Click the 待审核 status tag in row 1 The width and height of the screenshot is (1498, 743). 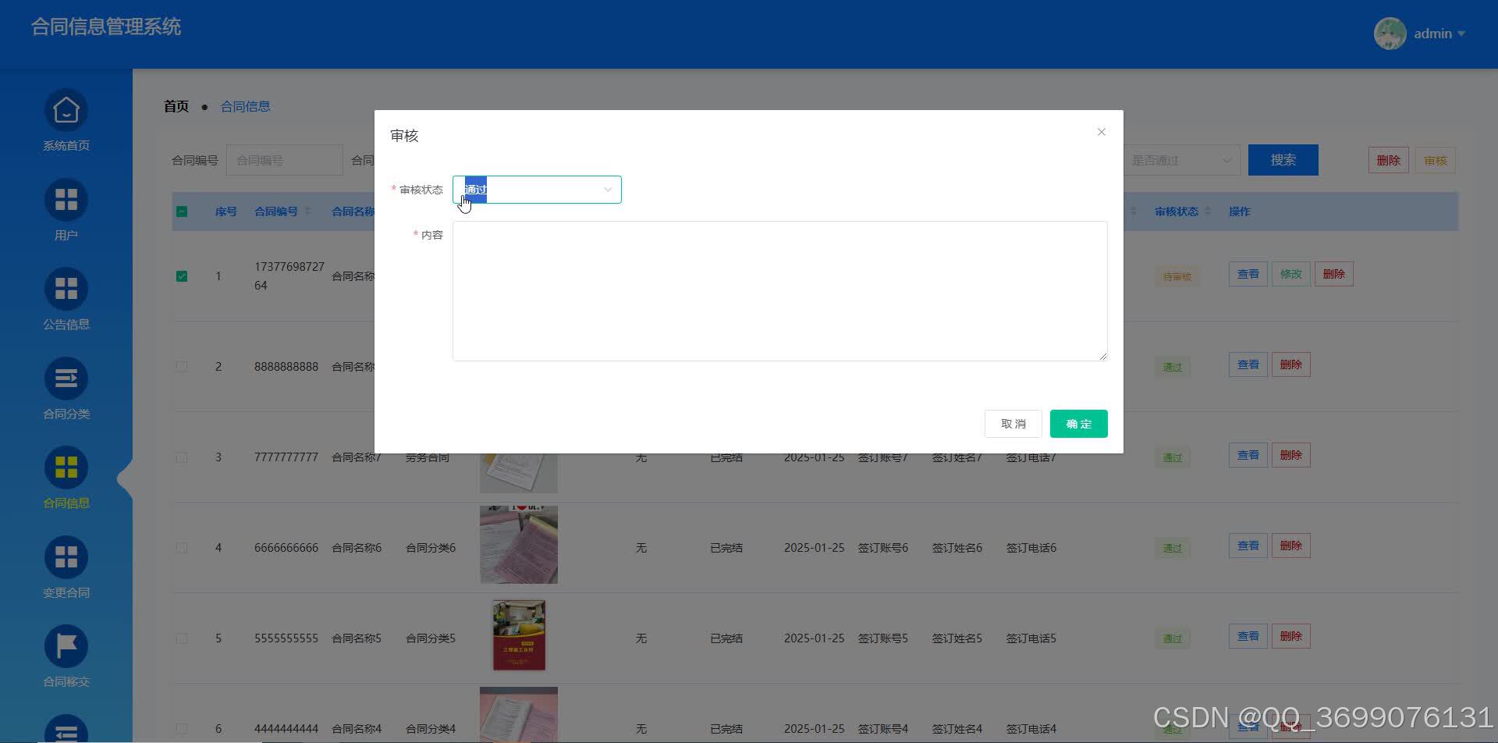(1177, 276)
